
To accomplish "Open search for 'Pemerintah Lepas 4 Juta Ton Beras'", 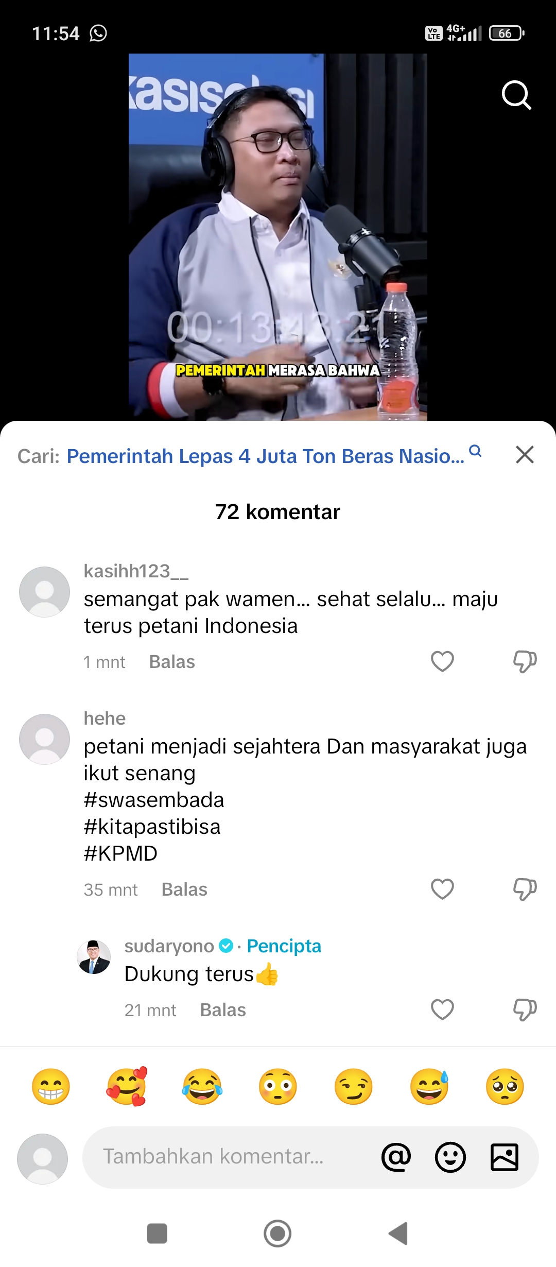I will coord(265,456).
